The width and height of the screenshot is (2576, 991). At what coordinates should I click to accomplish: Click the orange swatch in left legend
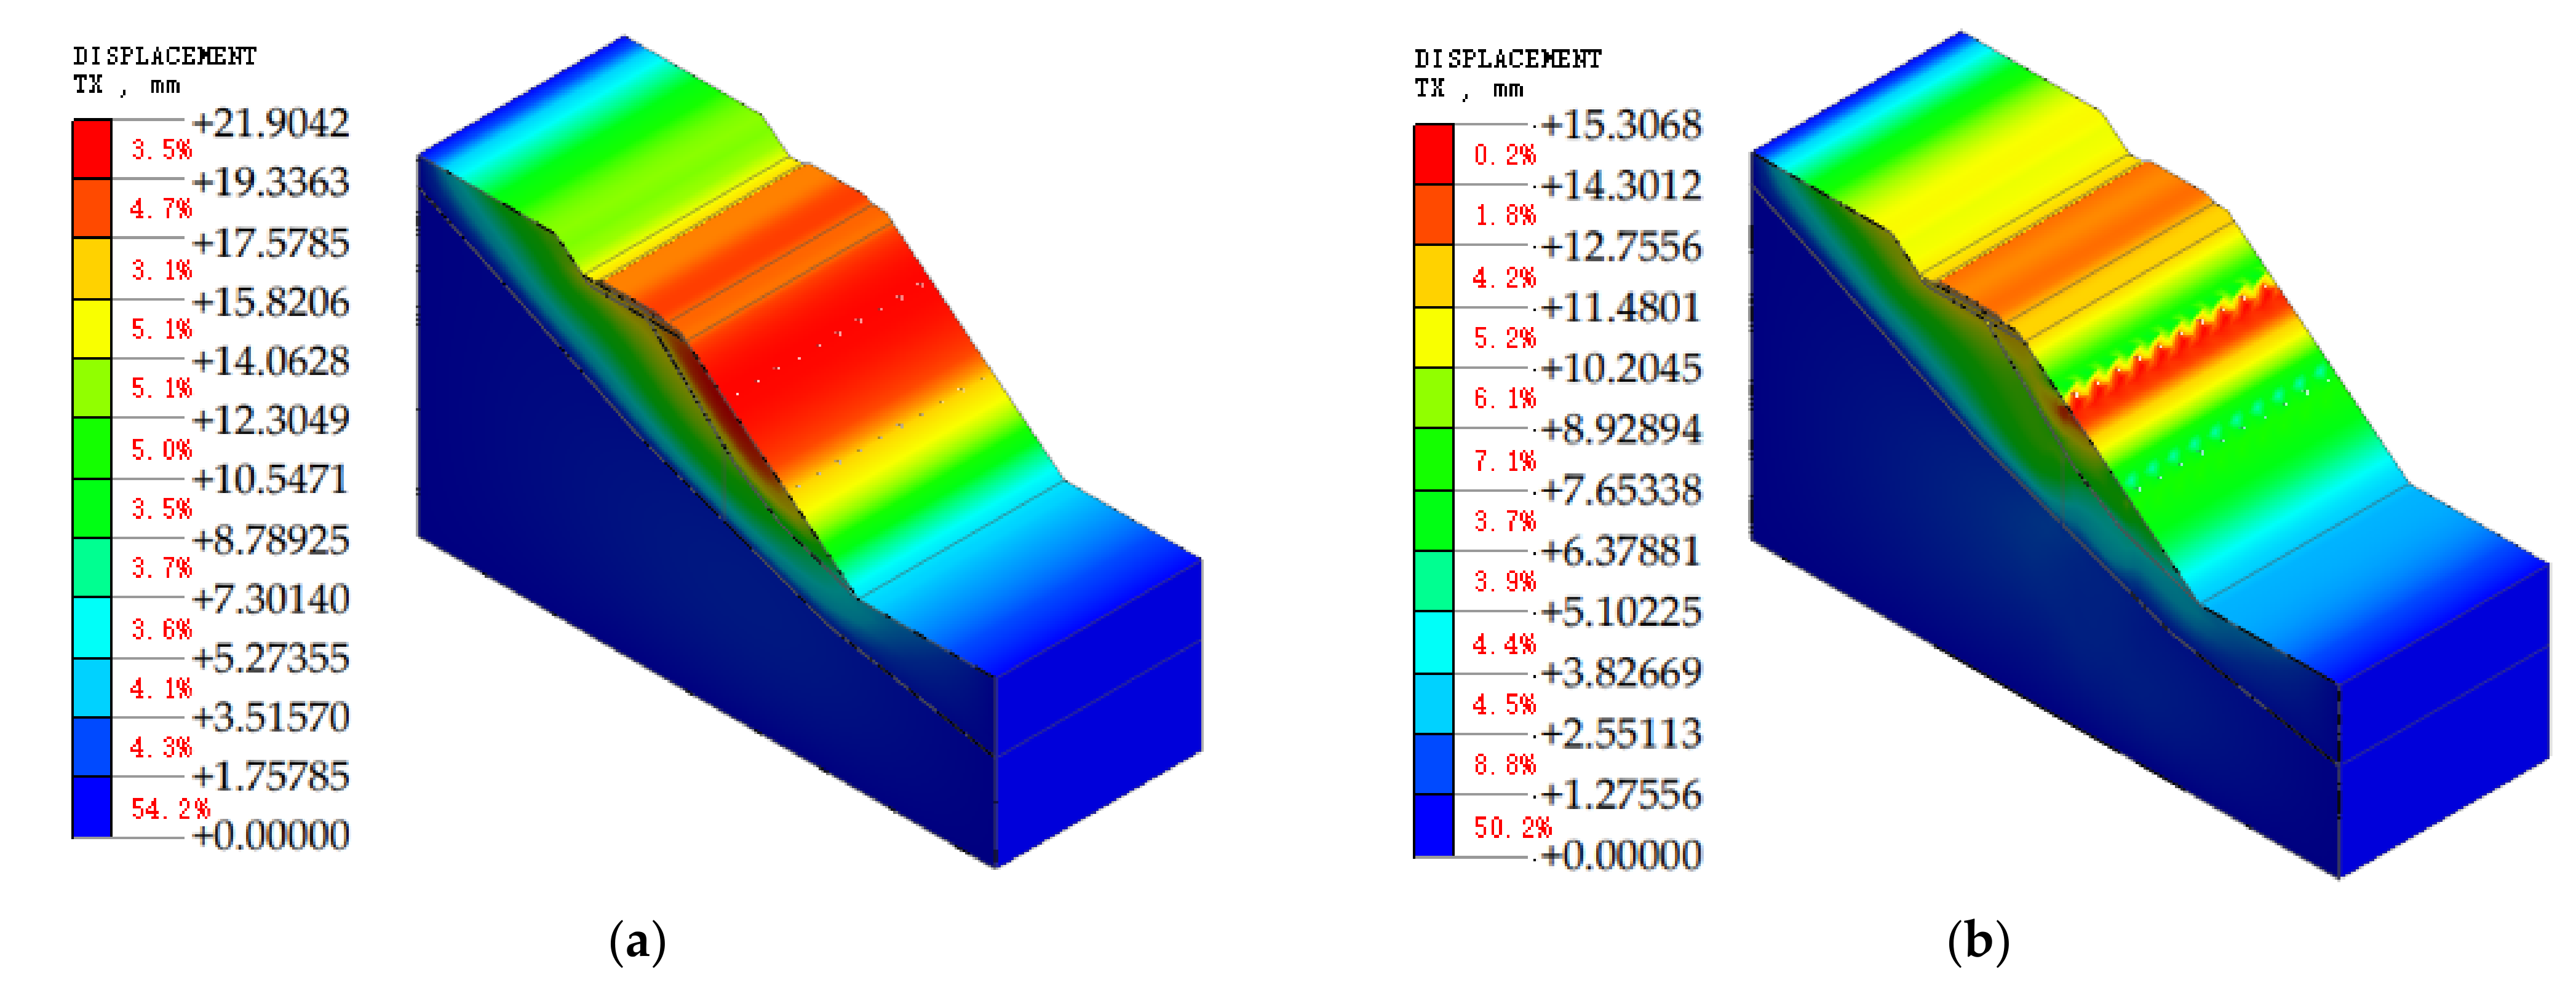click(91, 208)
